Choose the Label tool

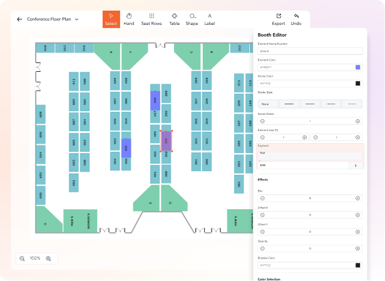click(210, 19)
